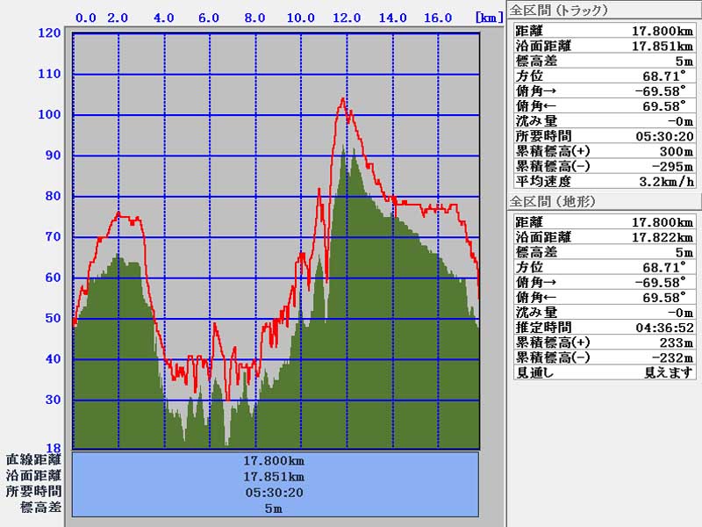This screenshot has width=702, height=527.
Task: Click the 17.800km value in blue summary bar
Action: click(275, 460)
